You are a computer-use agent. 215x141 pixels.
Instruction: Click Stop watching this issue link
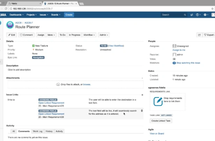click(x=188, y=63)
